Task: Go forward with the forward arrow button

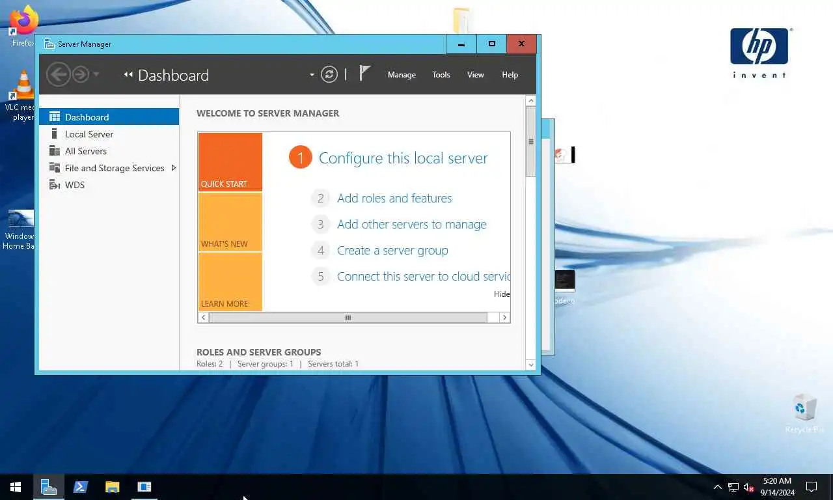Action: click(x=81, y=74)
